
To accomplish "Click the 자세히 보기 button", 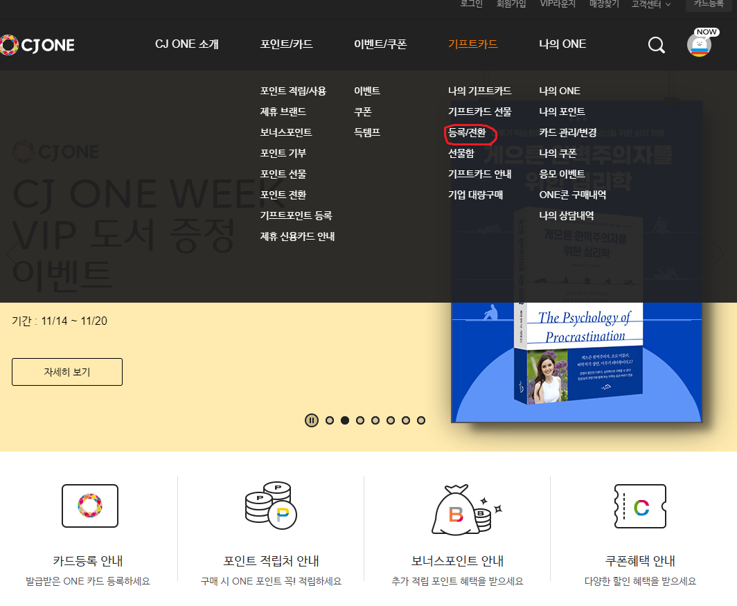I will pos(67,372).
